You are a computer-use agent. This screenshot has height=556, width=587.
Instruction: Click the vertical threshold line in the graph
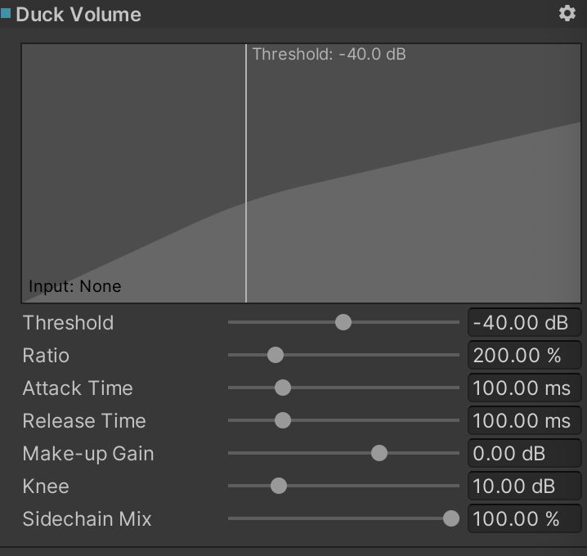246,173
